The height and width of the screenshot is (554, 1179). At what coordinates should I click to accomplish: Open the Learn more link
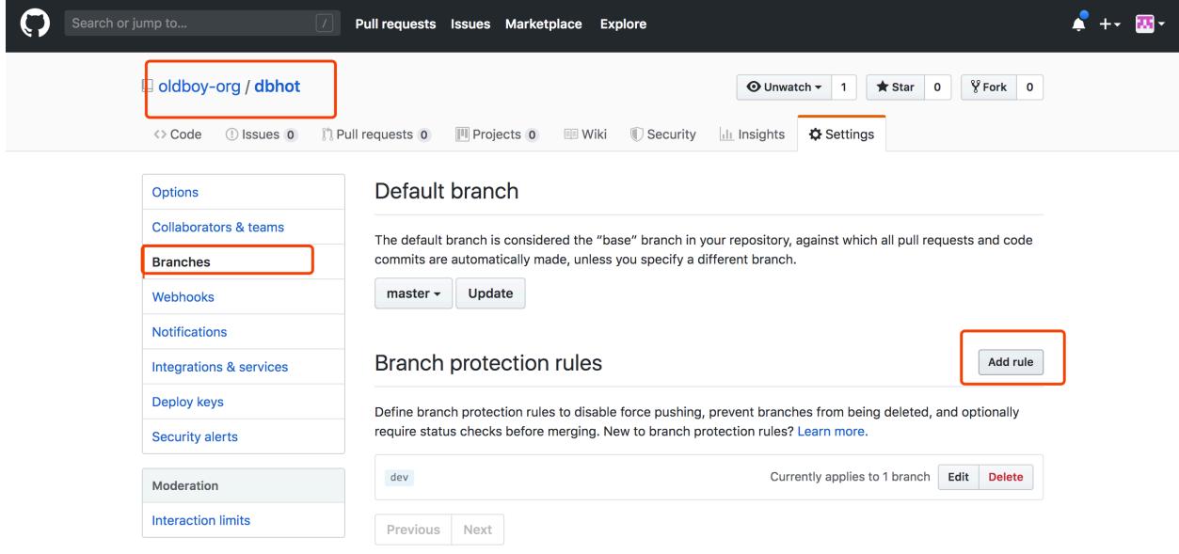point(832,431)
